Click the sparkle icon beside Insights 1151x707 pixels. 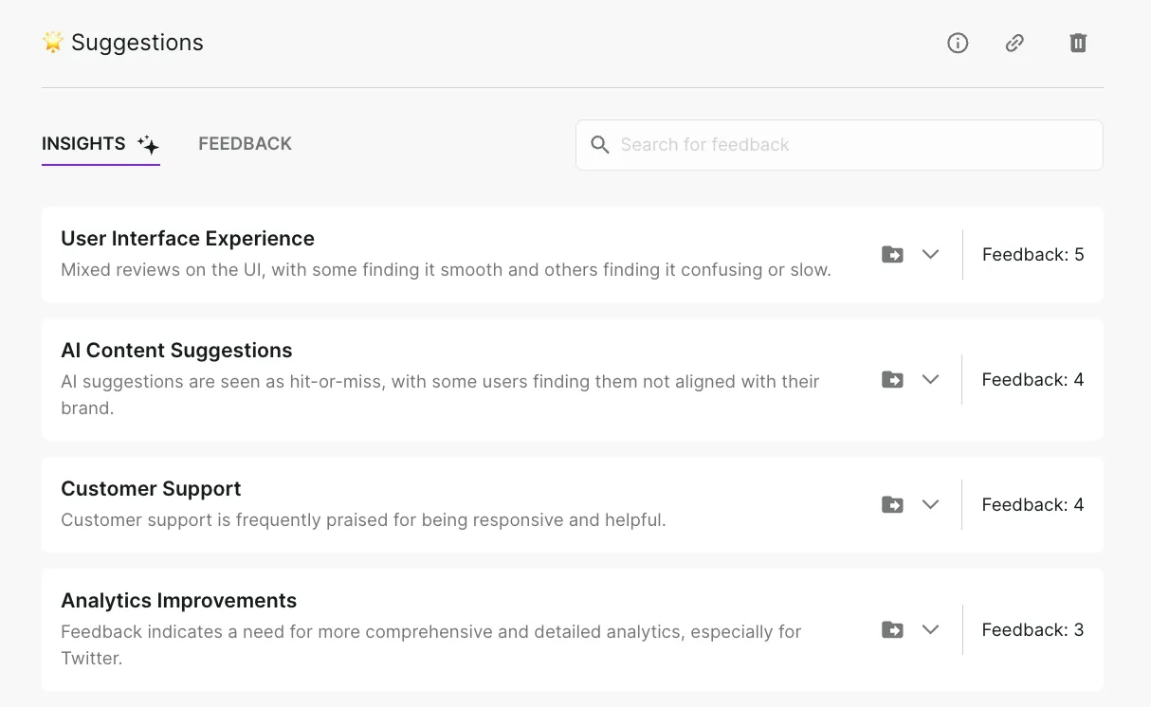148,144
